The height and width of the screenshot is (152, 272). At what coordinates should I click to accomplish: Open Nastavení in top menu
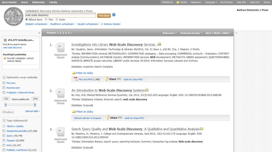point(196,2)
